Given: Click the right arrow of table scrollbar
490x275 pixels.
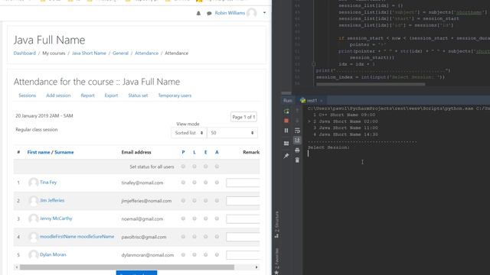Looking at the screenshot, I should point(256,267).
